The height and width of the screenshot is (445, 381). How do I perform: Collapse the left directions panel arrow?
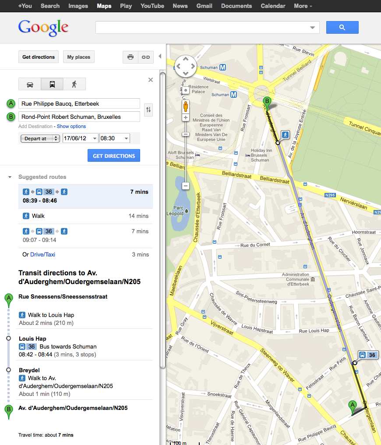160,56
